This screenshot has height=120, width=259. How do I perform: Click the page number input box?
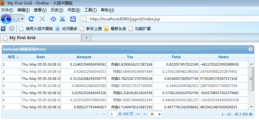pos(113,114)
